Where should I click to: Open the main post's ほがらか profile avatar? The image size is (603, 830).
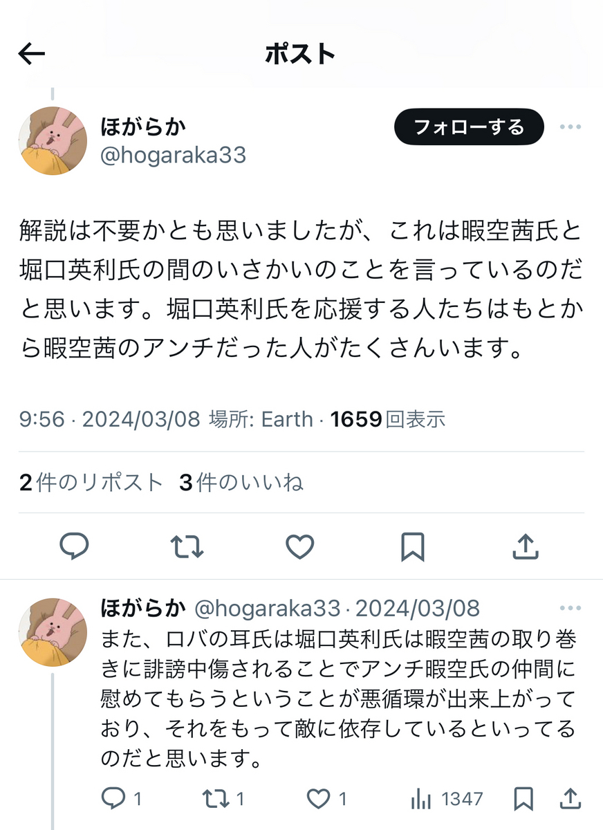click(x=53, y=140)
